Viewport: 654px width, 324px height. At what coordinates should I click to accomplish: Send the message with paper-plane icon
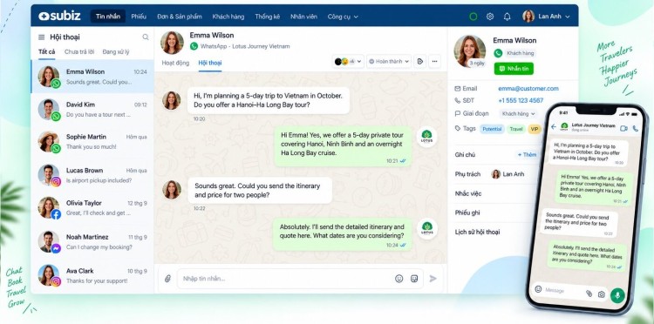pyautogui.click(x=433, y=279)
